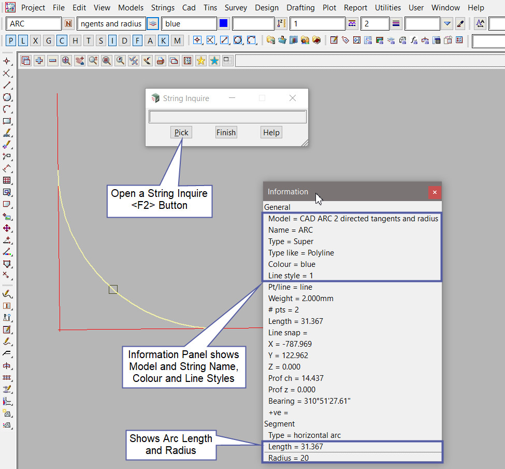This screenshot has width=505, height=469.
Task: Open the Strings menu
Action: coord(163,8)
